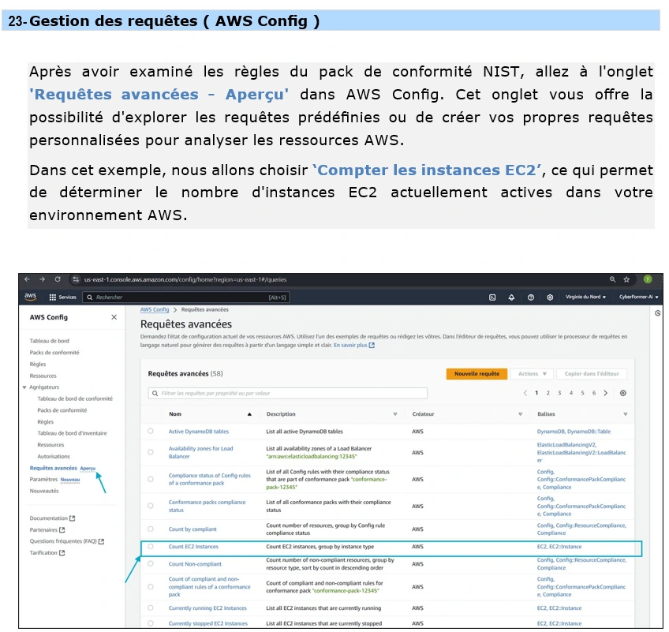This screenshot has height=632, width=669.
Task: Select the Active DynamoDB tables radio button
Action: pos(151,431)
